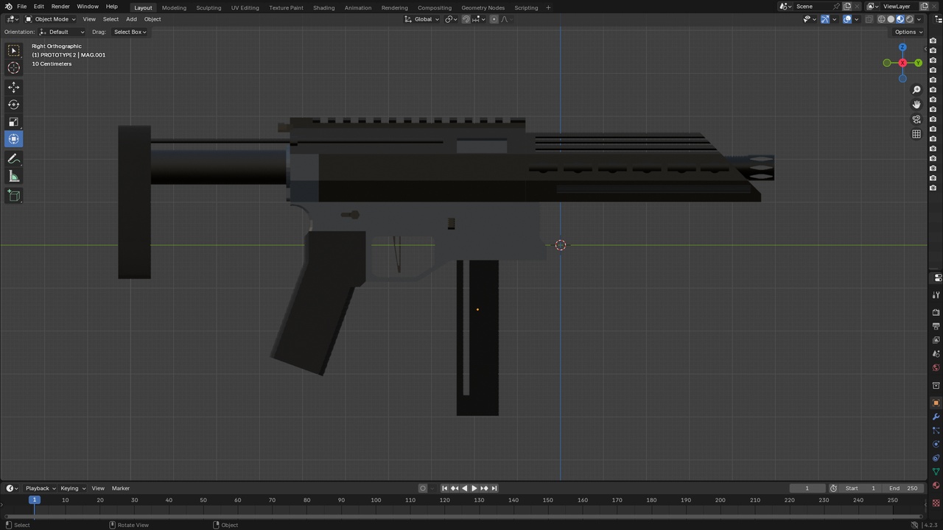Viewport: 943px width, 530px height.
Task: Pick the Add Cube tool
Action: (x=14, y=195)
